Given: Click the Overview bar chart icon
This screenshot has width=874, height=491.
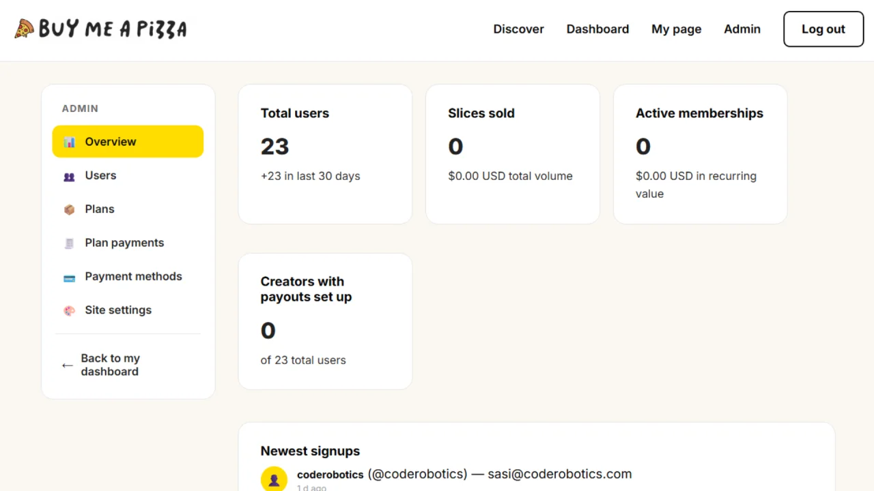Looking at the screenshot, I should pos(69,142).
